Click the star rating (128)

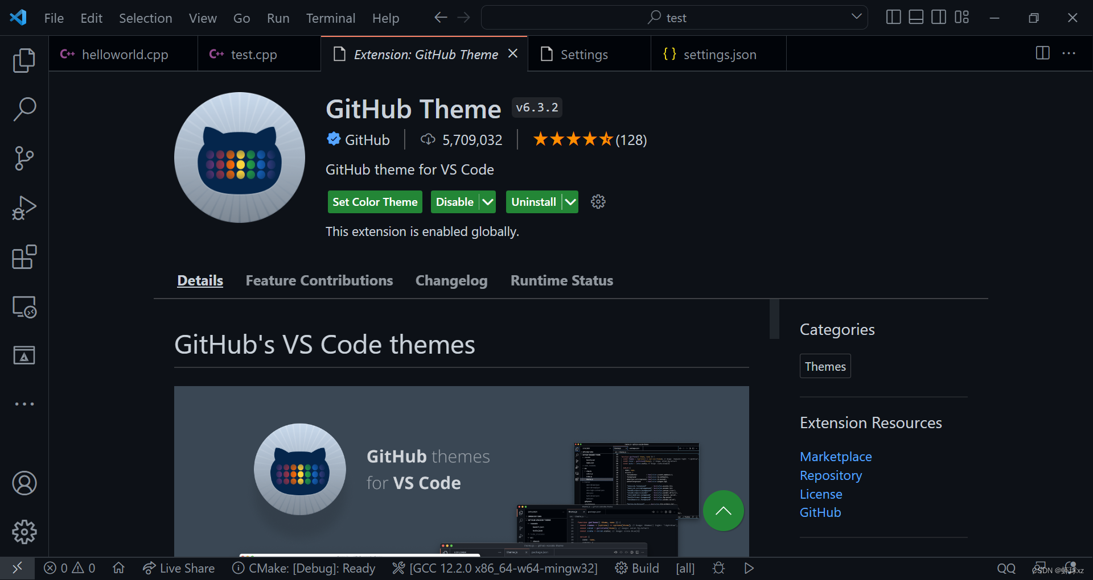coord(590,139)
